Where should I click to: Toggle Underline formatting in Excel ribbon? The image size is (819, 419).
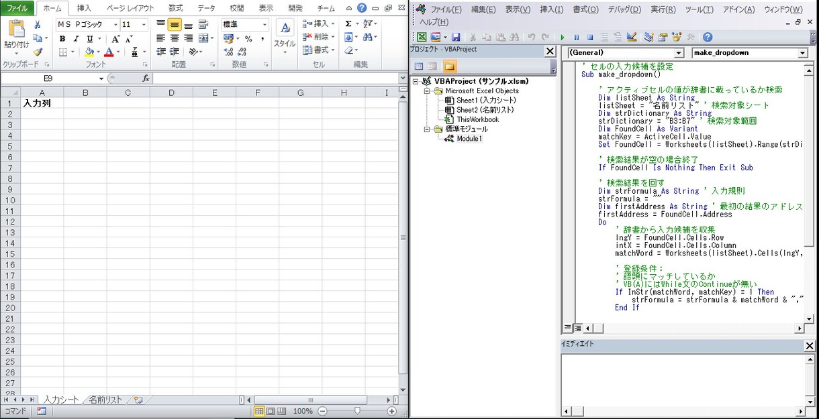89,39
